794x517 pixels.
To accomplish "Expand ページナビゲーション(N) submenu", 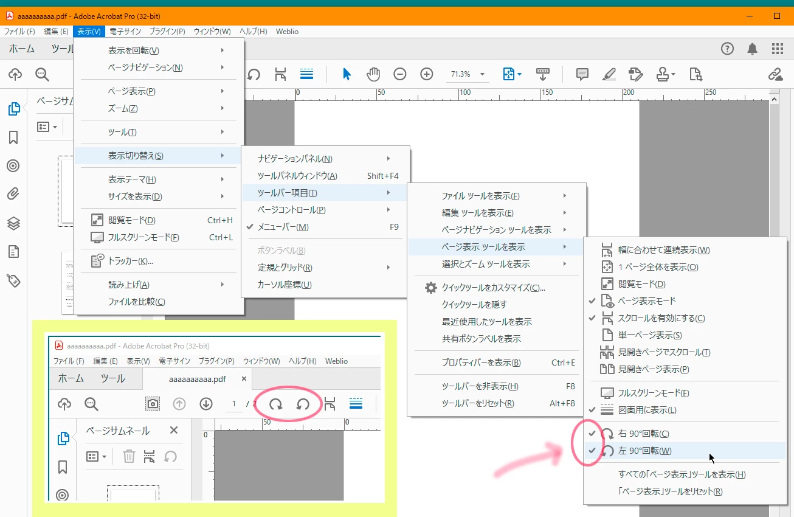I will click(x=159, y=68).
